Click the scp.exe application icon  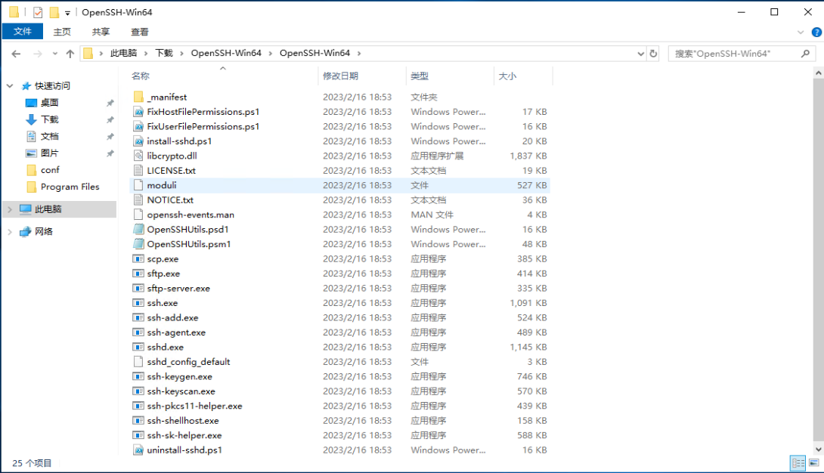coord(138,259)
